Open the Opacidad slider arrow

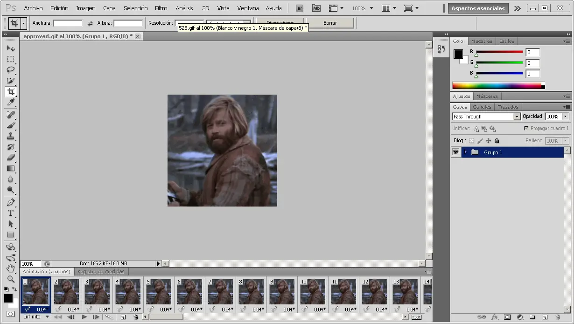566,117
